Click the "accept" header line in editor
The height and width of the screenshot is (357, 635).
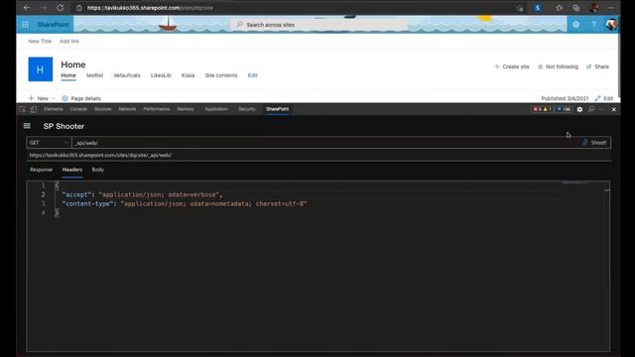[x=142, y=194]
